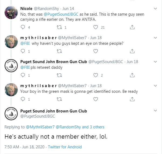Retweet the 'pls retweet daddy' tweet

[59, 75]
